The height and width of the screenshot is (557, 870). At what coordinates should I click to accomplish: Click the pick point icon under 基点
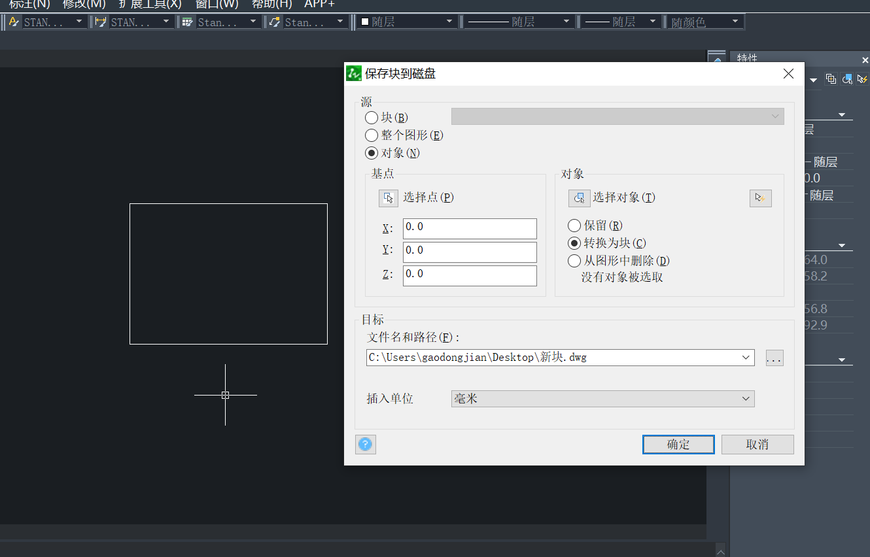(388, 198)
